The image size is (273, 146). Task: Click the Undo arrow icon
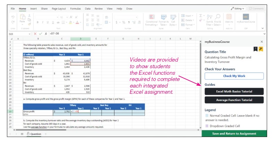pos(13,17)
